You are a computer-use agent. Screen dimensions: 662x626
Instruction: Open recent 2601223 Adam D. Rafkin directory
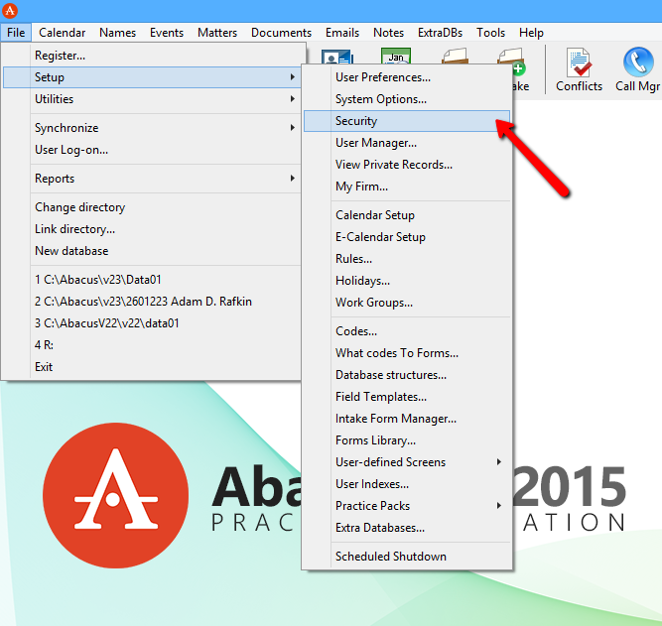point(152,302)
